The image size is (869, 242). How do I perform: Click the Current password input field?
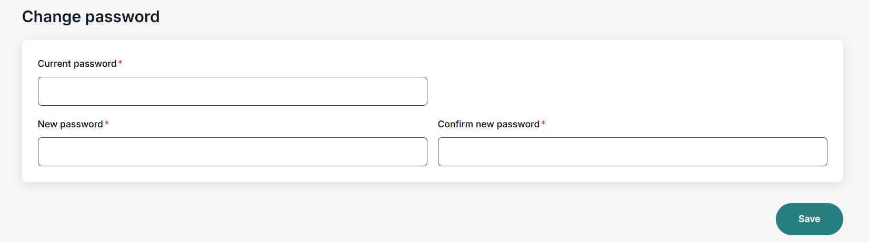(232, 91)
